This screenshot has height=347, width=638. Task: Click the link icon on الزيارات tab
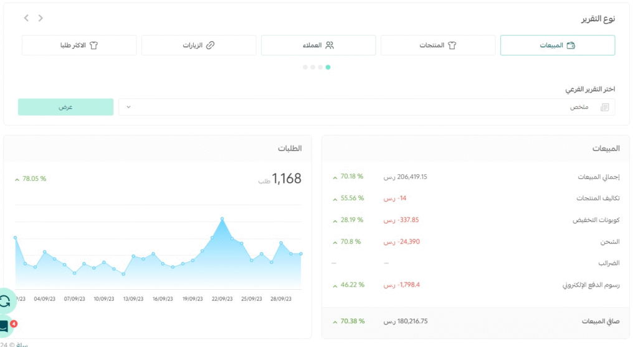[210, 45]
